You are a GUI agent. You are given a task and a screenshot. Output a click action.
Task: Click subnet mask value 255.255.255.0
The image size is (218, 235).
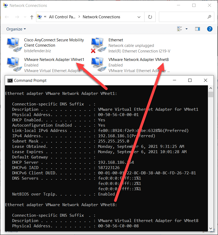[114, 141]
